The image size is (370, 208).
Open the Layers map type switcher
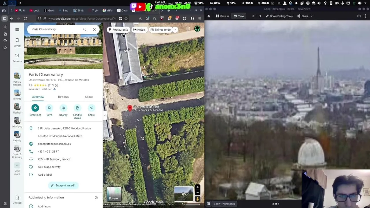pyautogui.click(x=114, y=194)
